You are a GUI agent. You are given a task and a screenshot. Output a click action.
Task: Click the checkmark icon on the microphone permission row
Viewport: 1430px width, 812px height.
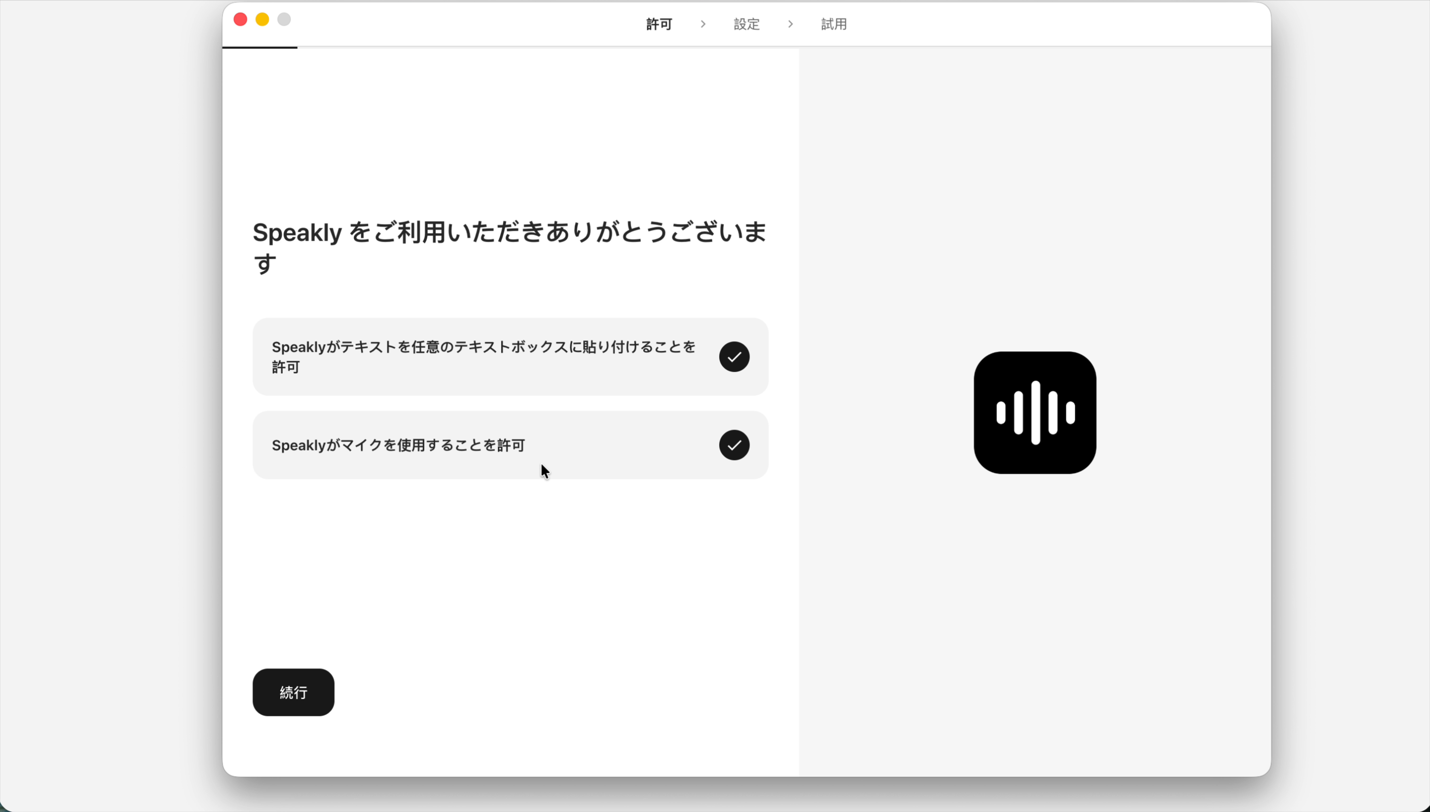pos(734,445)
